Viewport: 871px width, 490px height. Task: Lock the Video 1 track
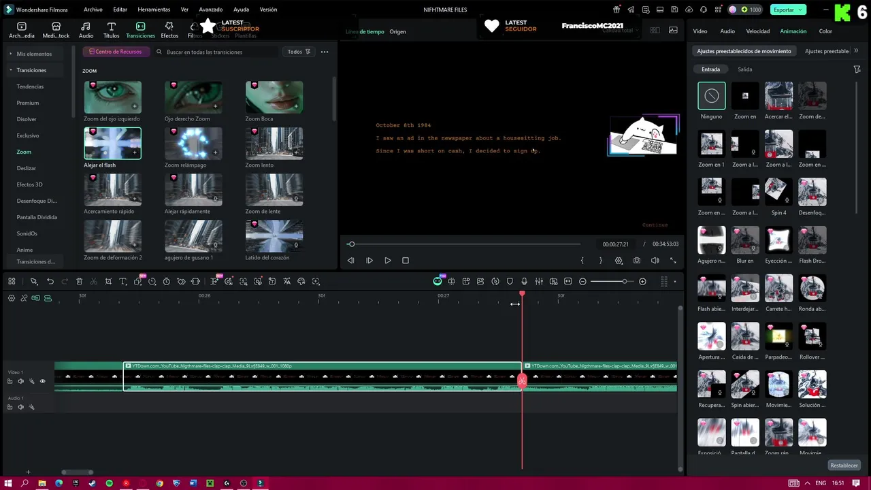tap(10, 381)
